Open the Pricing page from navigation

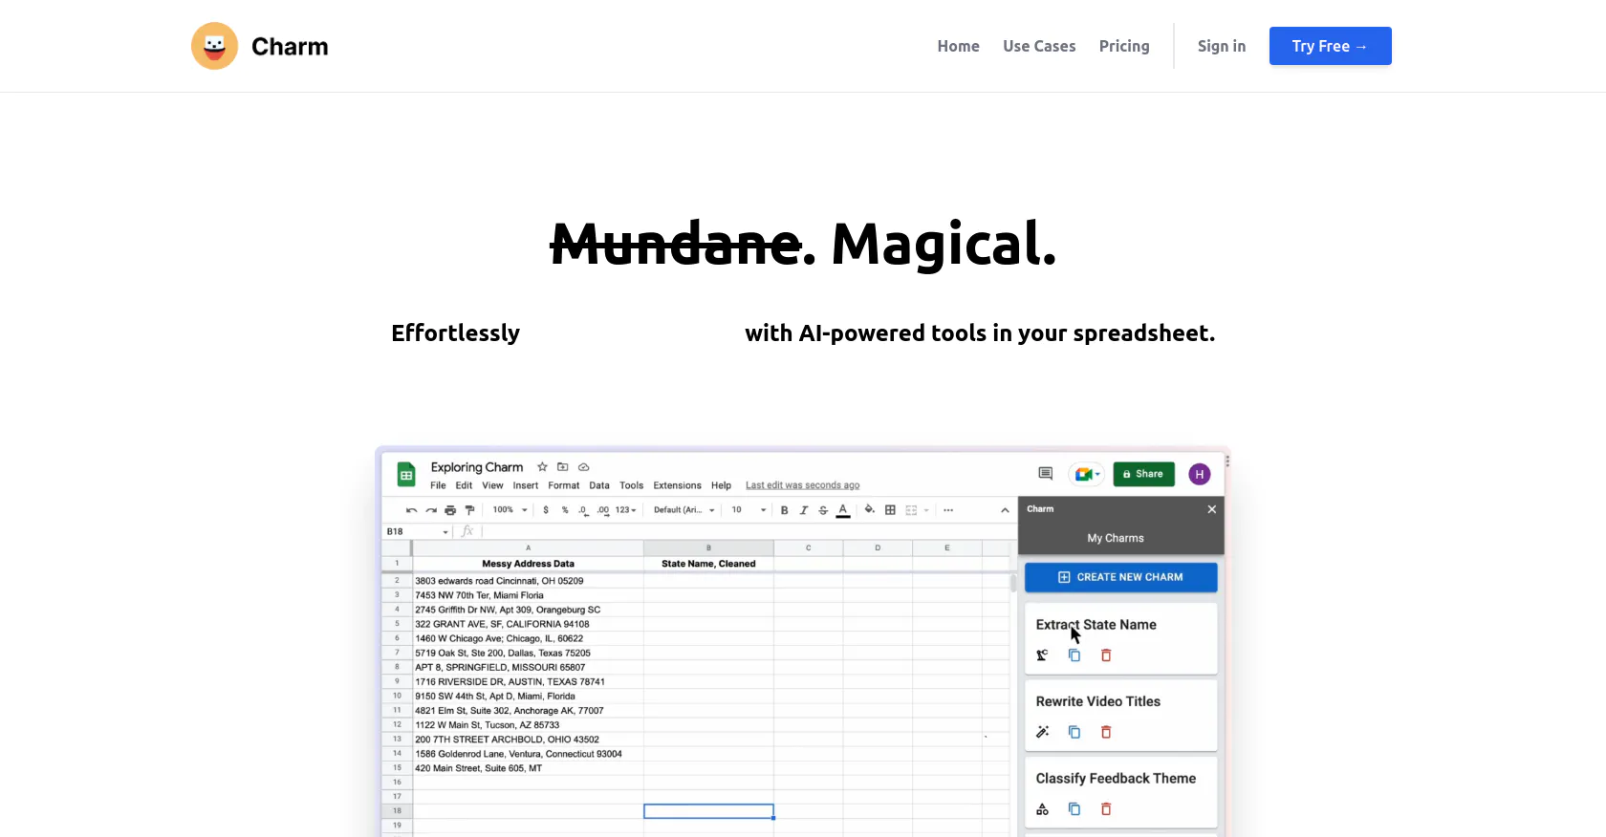1124,46
